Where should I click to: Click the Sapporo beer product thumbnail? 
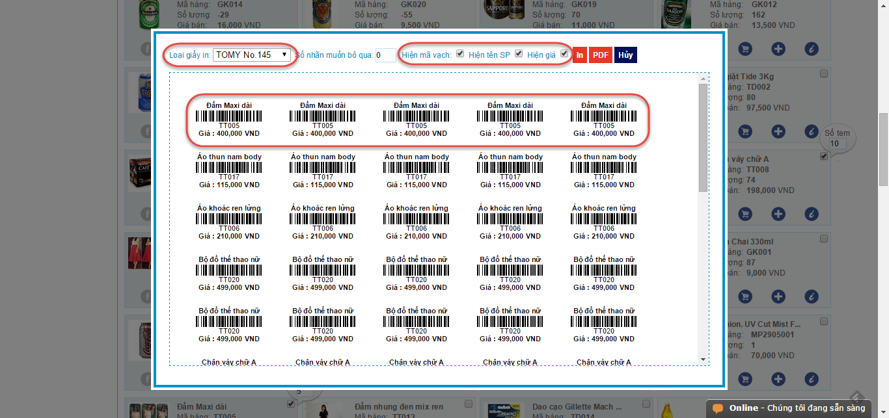(506, 12)
